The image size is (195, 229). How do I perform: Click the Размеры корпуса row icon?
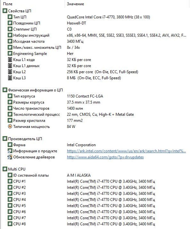[10, 102]
